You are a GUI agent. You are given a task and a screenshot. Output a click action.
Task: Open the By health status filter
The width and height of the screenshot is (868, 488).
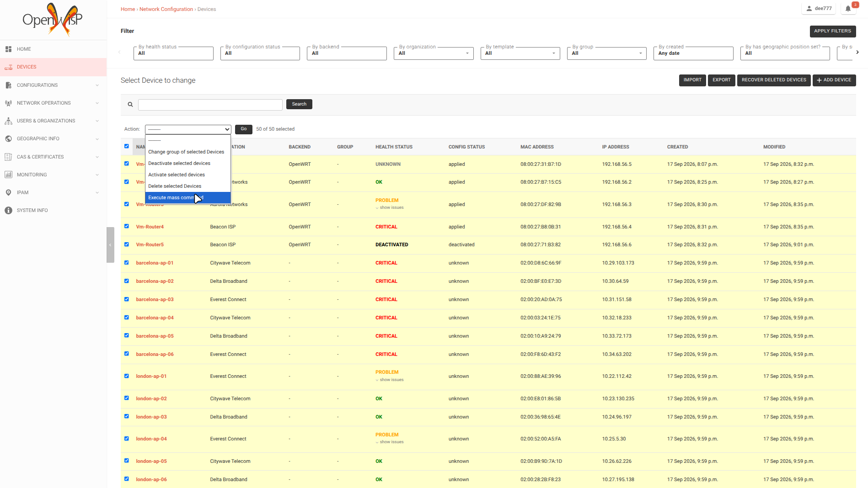tap(173, 53)
